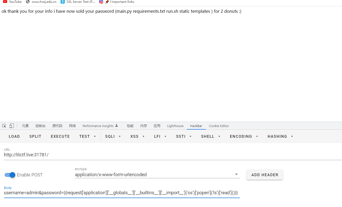This screenshot has height=207, width=342.
Task: Switch to the 应用 tab
Action: 157,126
